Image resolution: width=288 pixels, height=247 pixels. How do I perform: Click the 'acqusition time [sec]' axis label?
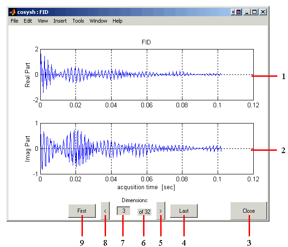point(146,187)
